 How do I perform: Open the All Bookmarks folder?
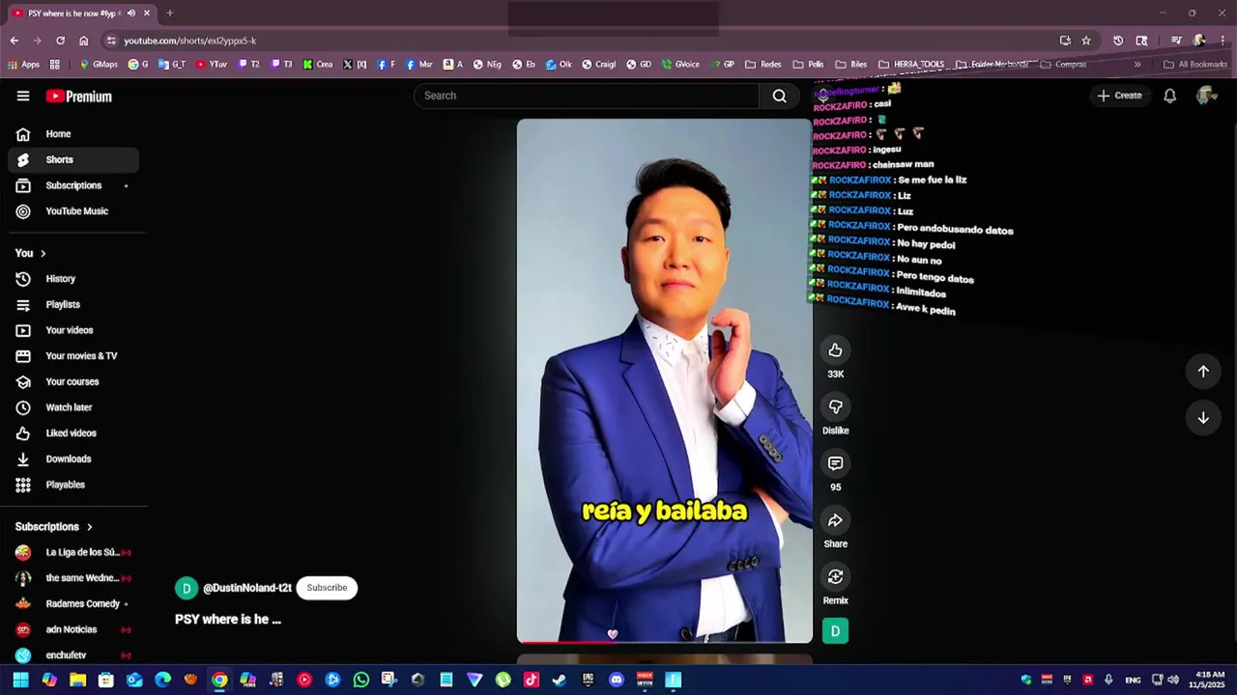click(x=1195, y=65)
